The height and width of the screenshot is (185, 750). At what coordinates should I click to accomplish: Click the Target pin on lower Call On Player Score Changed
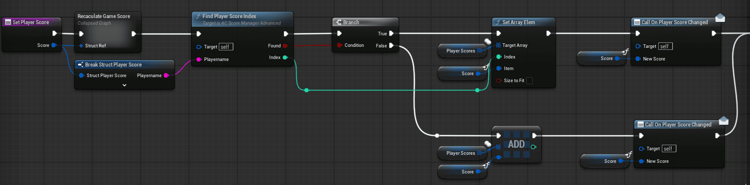[642, 149]
